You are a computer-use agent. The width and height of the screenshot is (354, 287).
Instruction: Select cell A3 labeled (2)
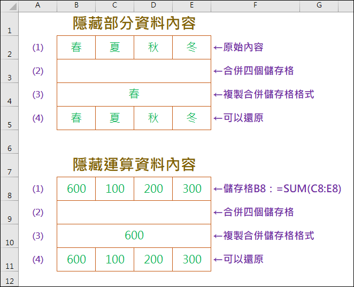click(38, 71)
